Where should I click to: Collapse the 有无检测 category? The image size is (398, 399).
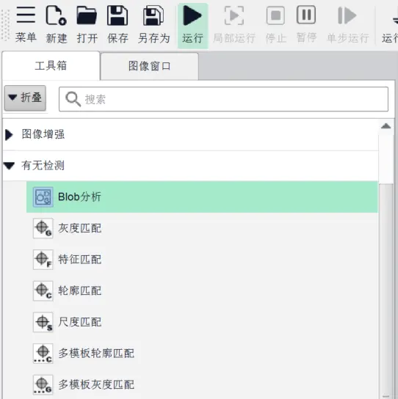point(9,166)
